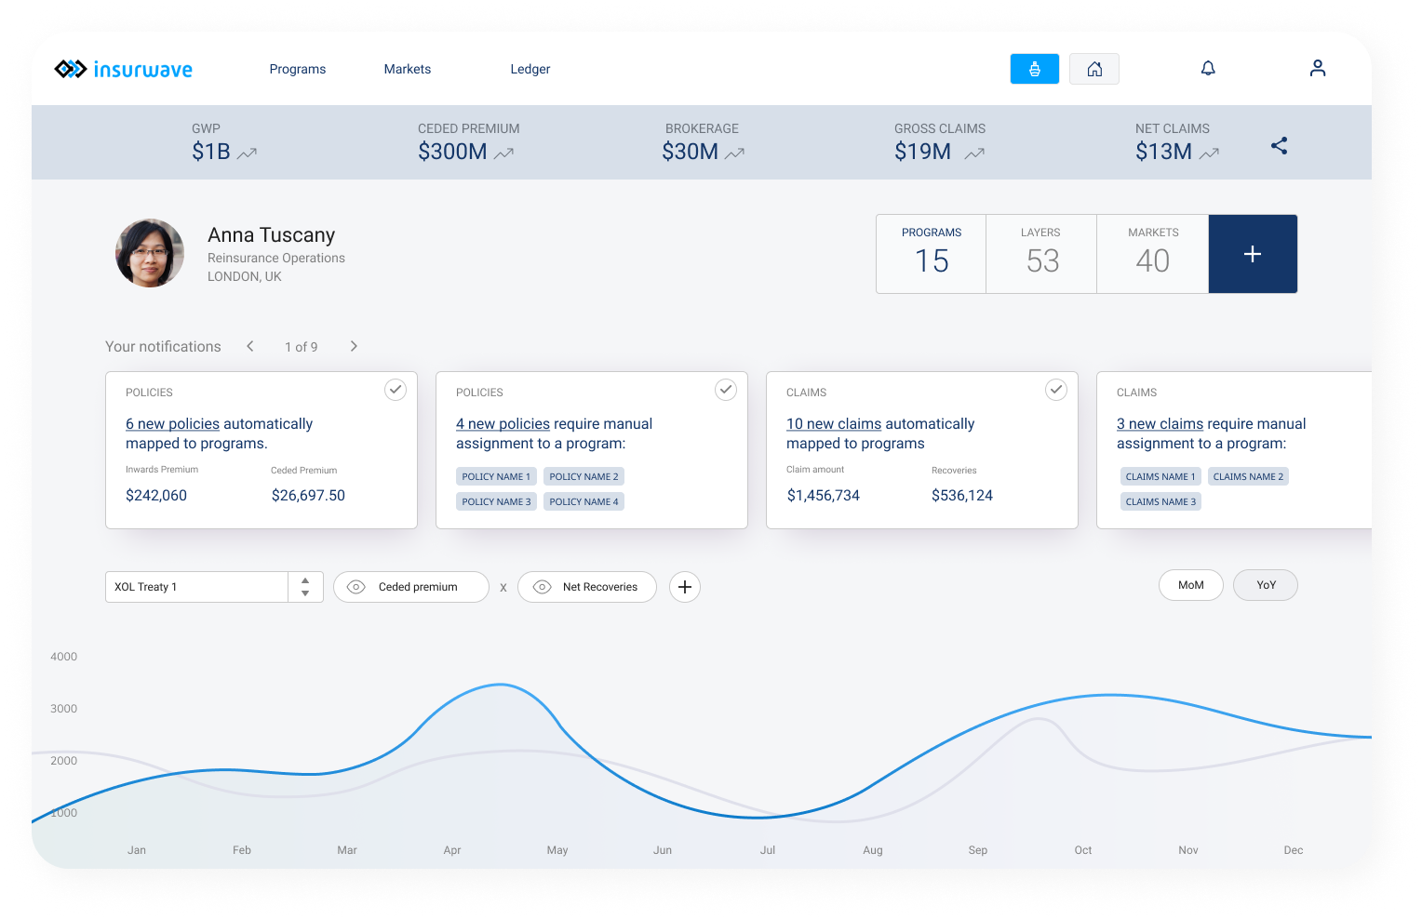Remove the x between chart metrics
This screenshot has height=919, width=1422.
pyautogui.click(x=503, y=588)
